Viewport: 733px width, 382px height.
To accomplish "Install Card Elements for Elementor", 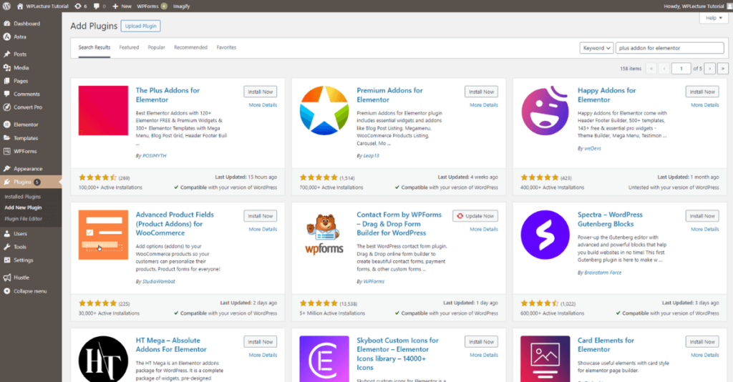I will click(x=702, y=342).
